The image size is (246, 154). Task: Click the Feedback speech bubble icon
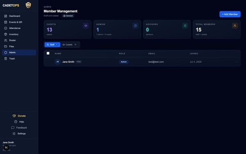coord(13,128)
